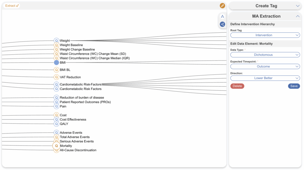Click the Q icon beside VAT Reduction
This screenshot has height=170, width=304.
pyautogui.click(x=56, y=77)
